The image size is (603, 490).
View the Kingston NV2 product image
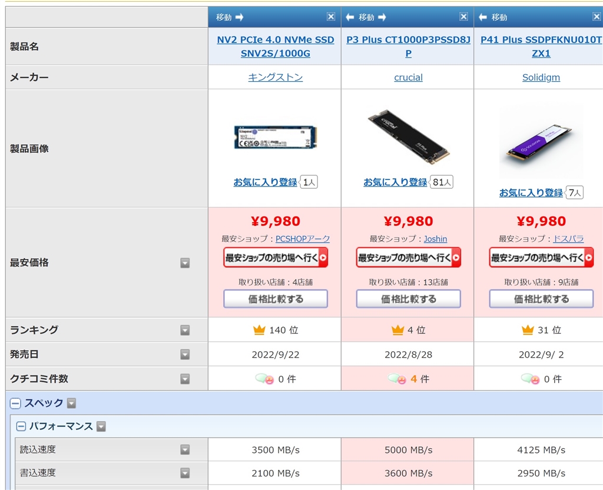pos(276,137)
